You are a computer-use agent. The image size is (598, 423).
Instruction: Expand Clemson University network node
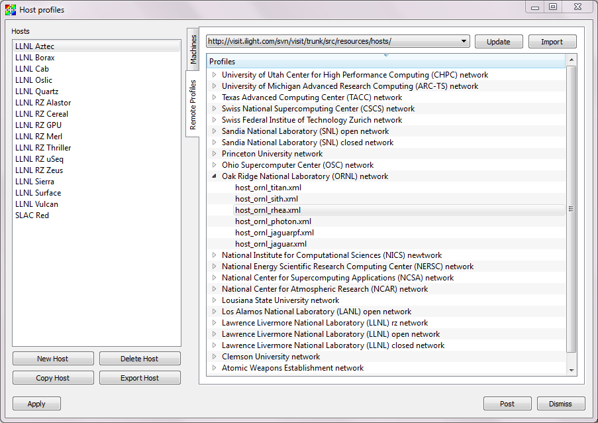coord(215,356)
